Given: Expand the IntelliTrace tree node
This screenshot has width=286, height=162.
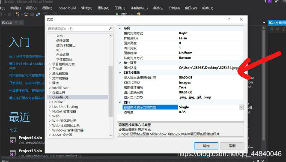Looking at the screenshot, I should coord(50,88).
